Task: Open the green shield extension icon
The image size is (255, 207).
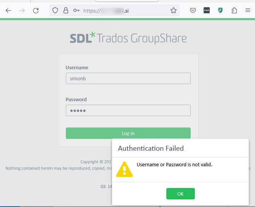Action: pos(220,10)
